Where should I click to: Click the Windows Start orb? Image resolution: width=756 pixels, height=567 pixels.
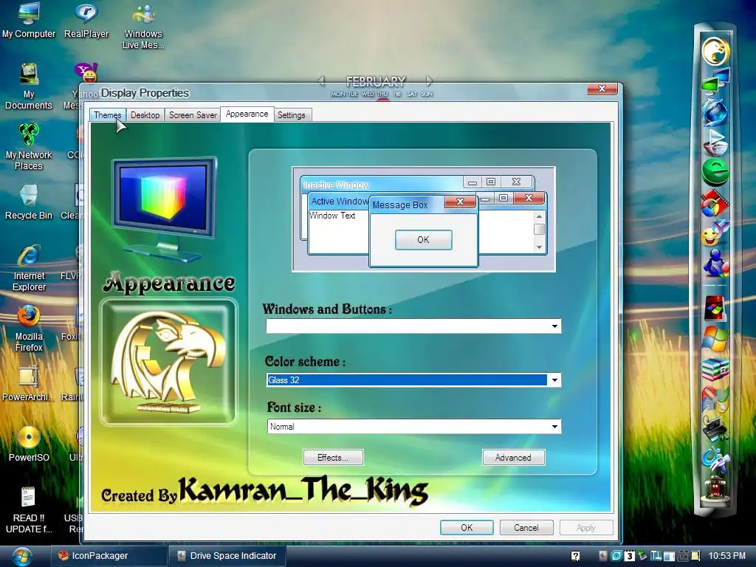click(22, 556)
